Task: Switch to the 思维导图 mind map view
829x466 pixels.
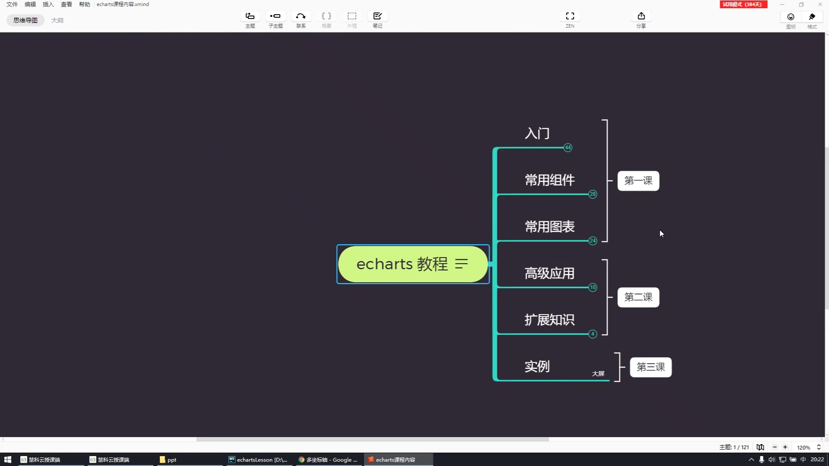Action: (25, 20)
